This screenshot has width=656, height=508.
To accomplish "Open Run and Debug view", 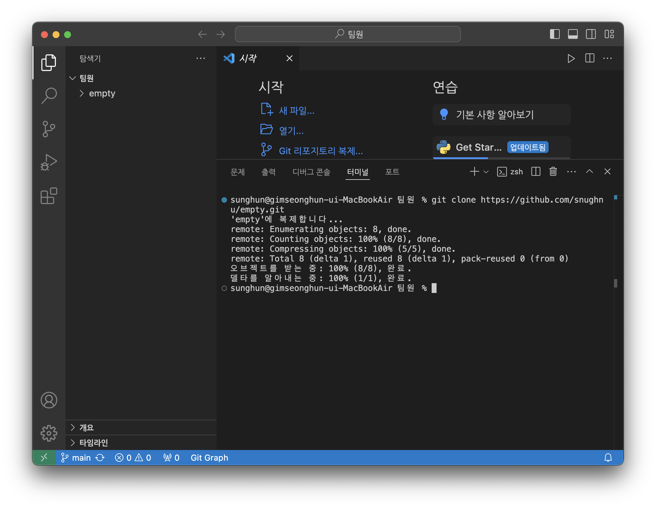I will click(x=49, y=163).
